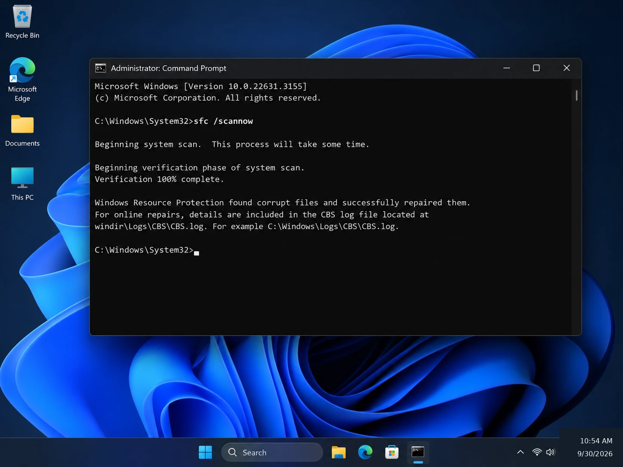Click the Wi-Fi network tray icon
Image resolution: width=623 pixels, height=467 pixels.
537,452
